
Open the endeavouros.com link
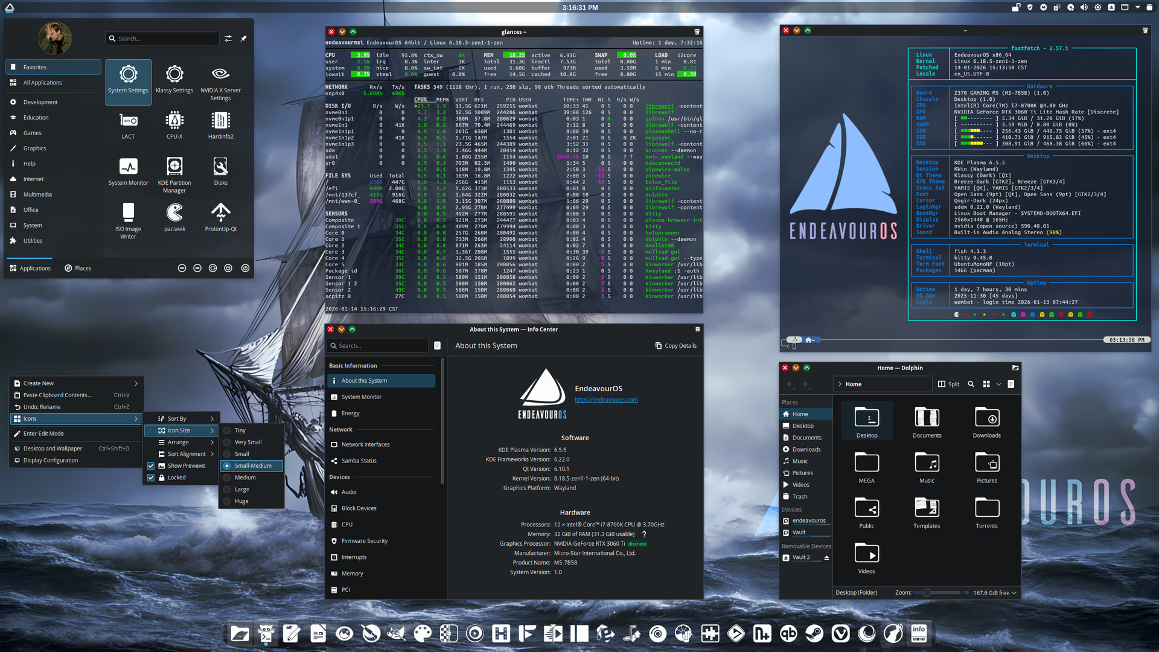coord(606,400)
